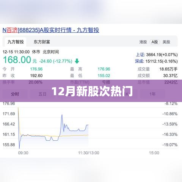Click the -19.07% axis label

click(170, 145)
